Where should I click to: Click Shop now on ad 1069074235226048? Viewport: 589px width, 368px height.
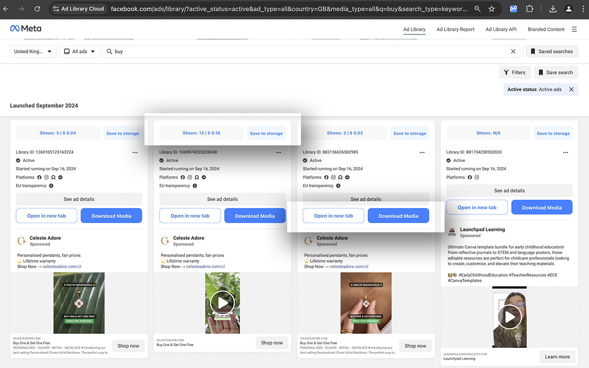(x=272, y=343)
